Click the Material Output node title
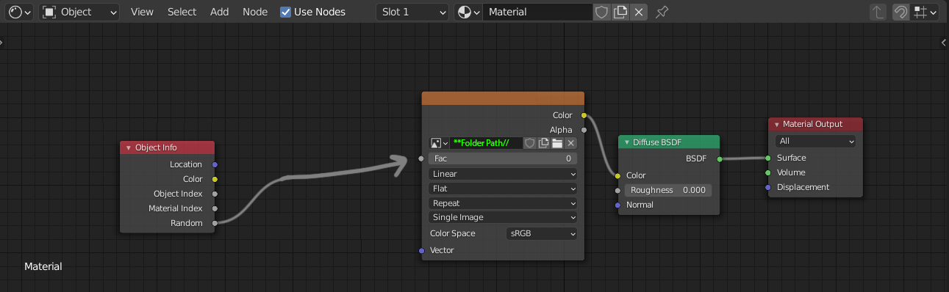 point(812,125)
